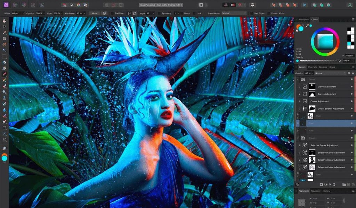Toggle visibility of selected Pixel layer

[352, 123]
